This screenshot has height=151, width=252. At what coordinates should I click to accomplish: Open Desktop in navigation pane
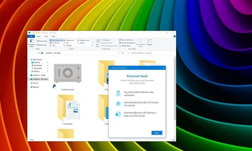[36, 63]
